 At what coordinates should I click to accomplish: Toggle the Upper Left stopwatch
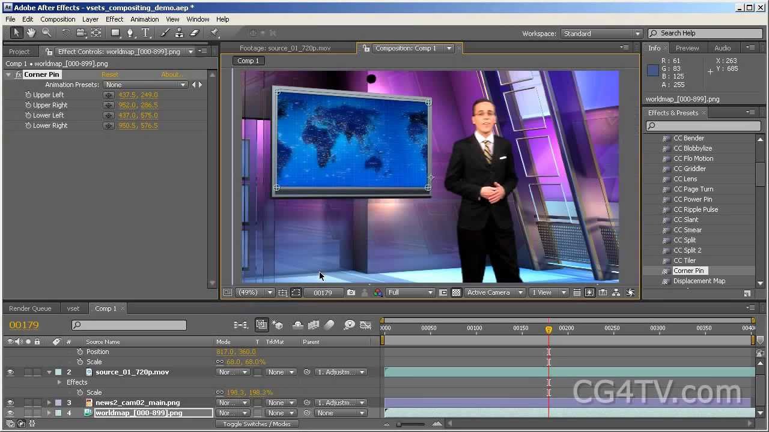point(28,95)
